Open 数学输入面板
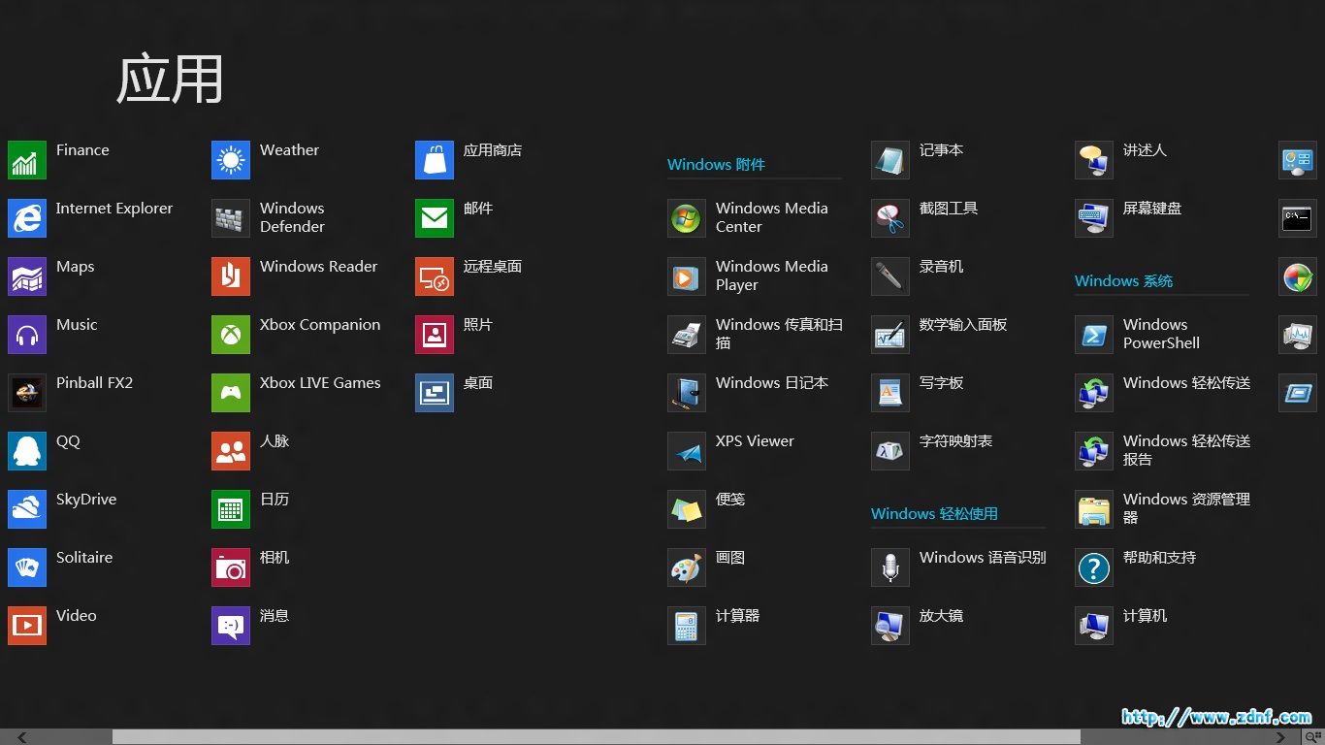The height and width of the screenshot is (745, 1325). point(890,335)
